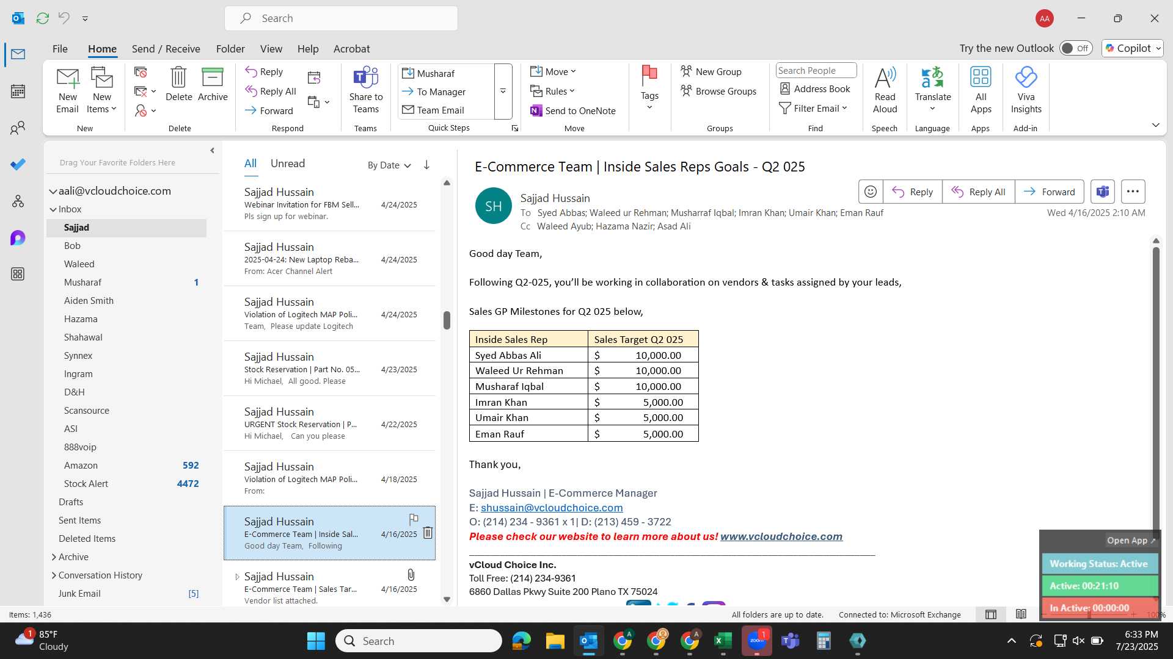Click the smiley reaction icon in message header

point(871,192)
